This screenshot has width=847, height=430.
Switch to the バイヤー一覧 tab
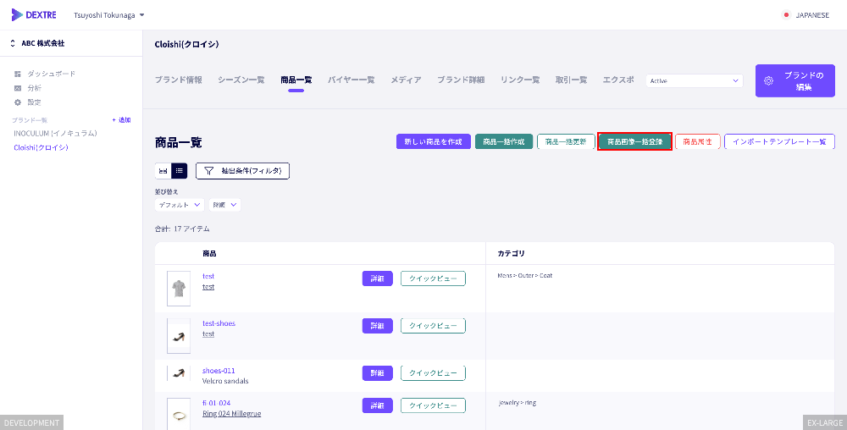coord(352,80)
